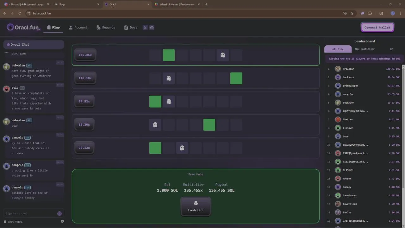Image resolution: width=405 pixels, height=228 pixels.
Task: Click the info icon next to Chat Rules
Action: 5,222
